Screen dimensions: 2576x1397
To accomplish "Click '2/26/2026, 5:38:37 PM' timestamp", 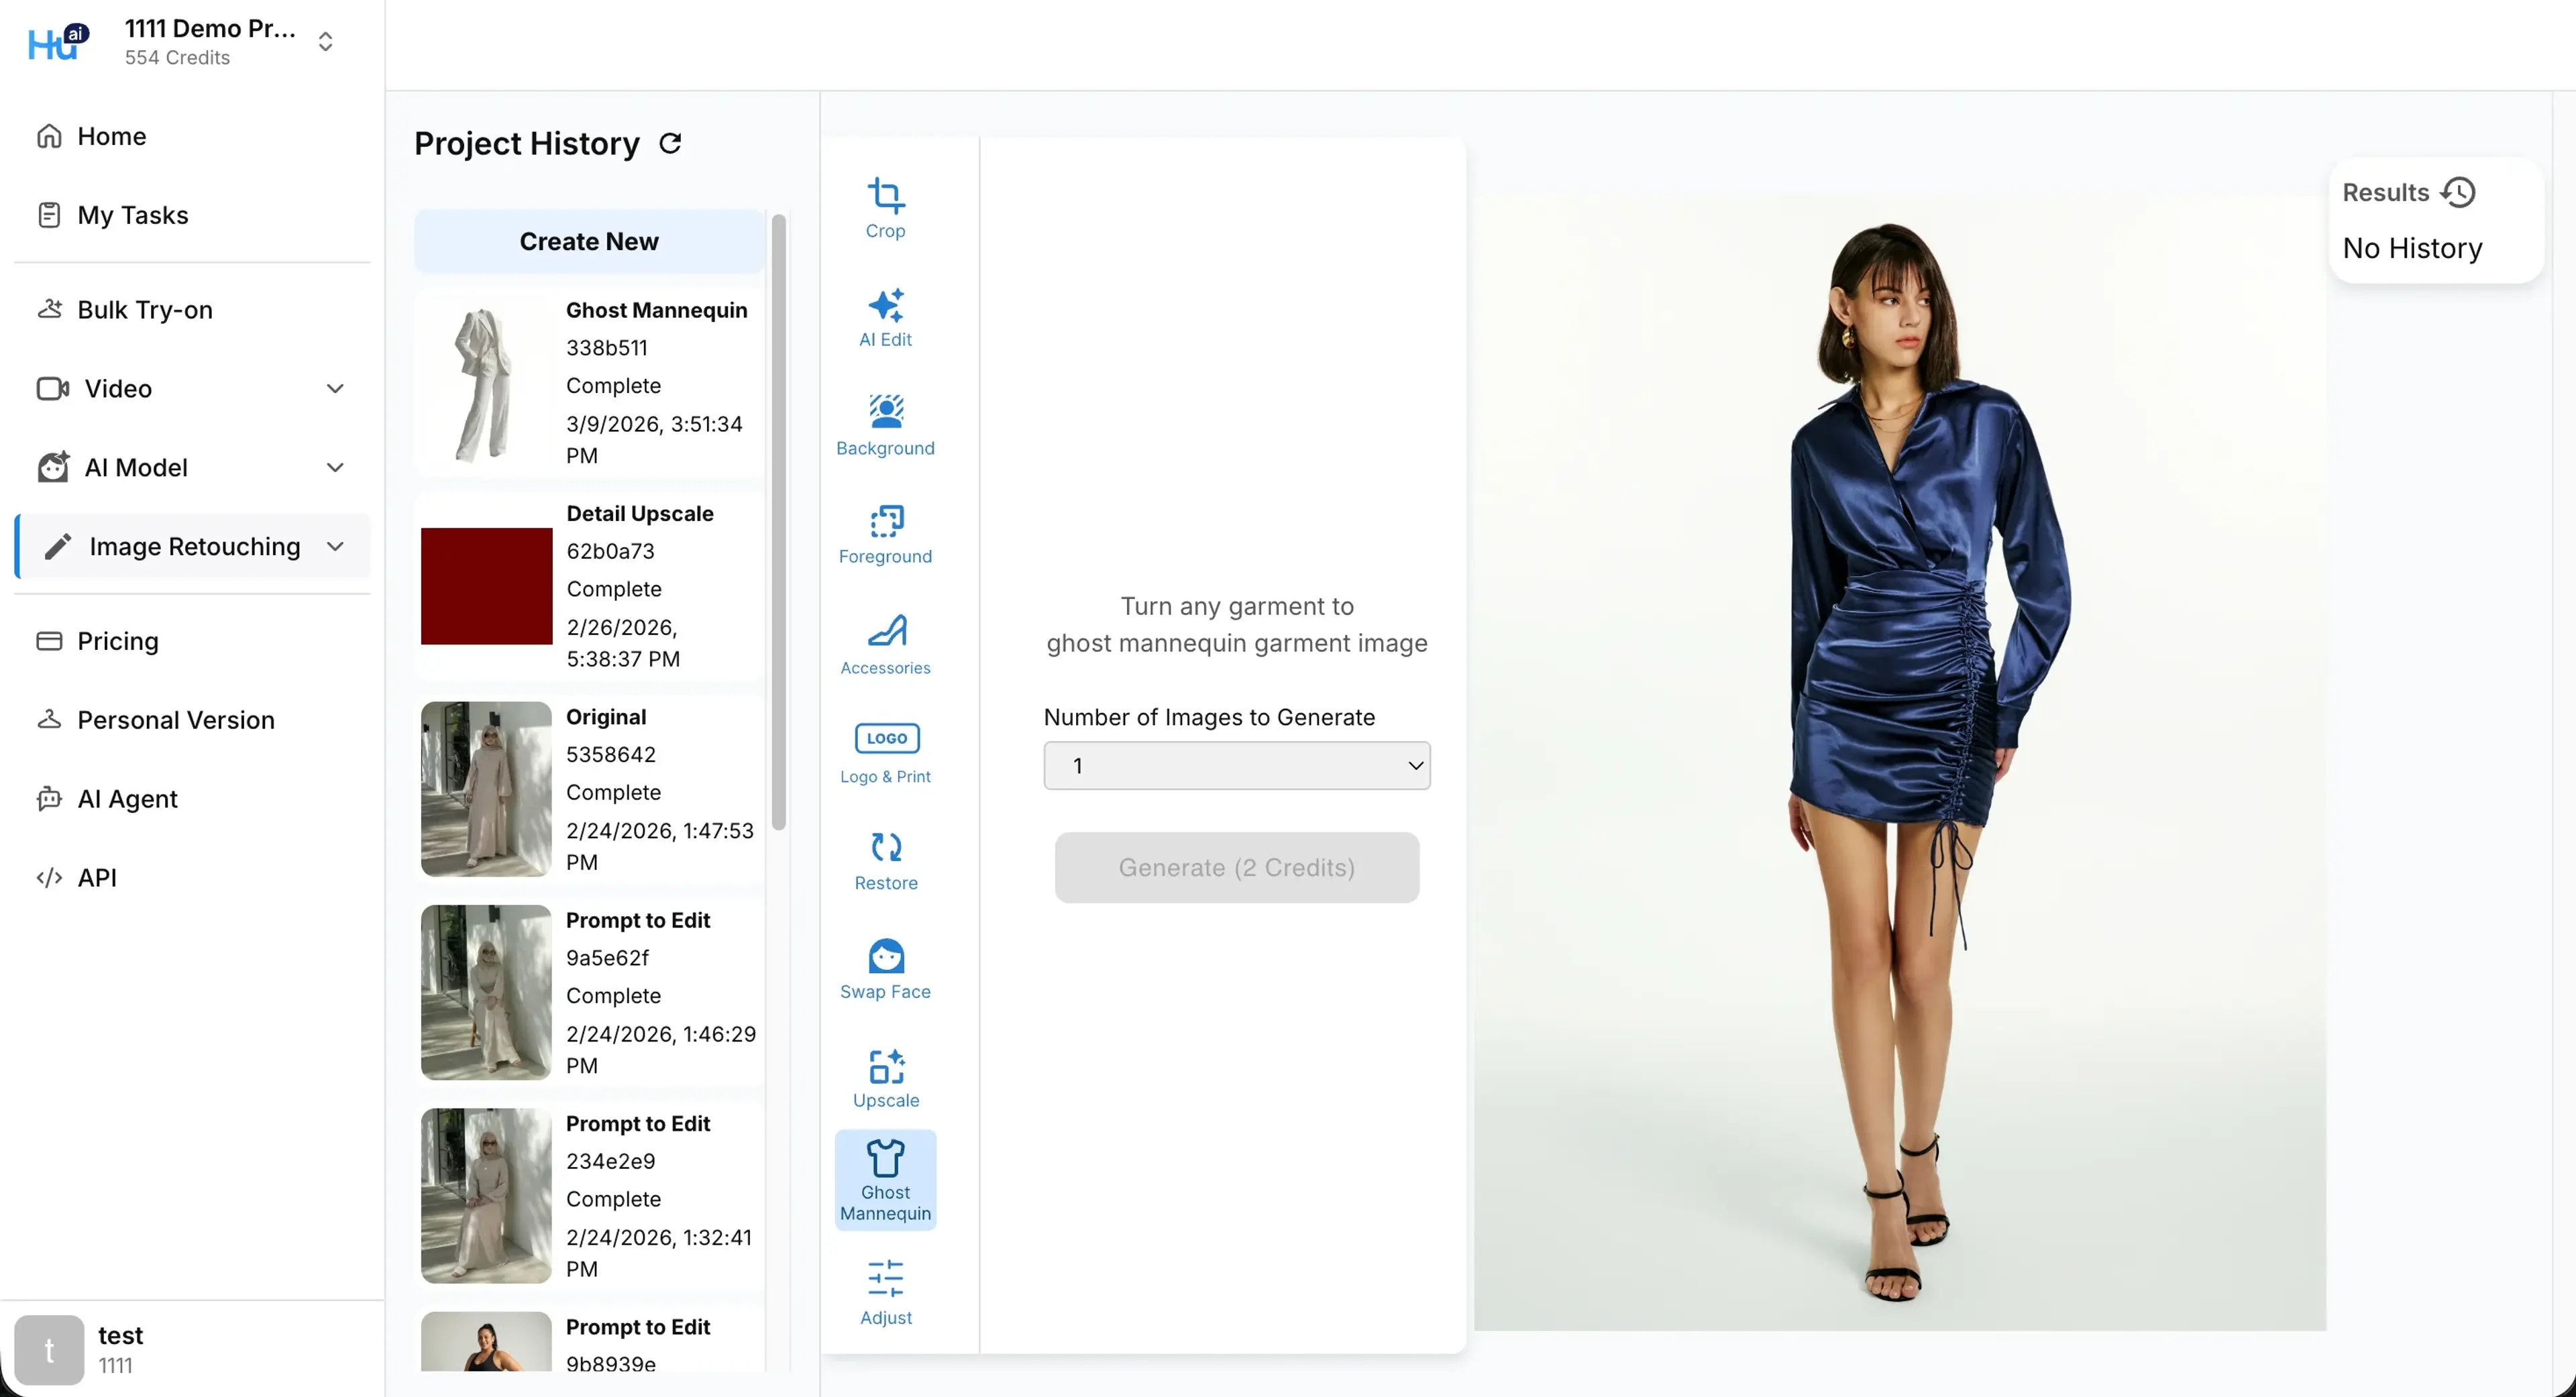I will [623, 643].
